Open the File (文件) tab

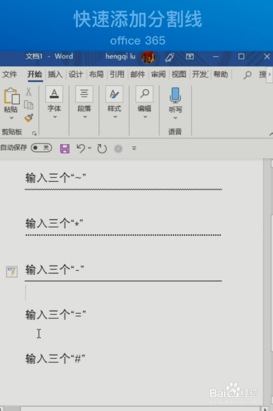(10, 75)
